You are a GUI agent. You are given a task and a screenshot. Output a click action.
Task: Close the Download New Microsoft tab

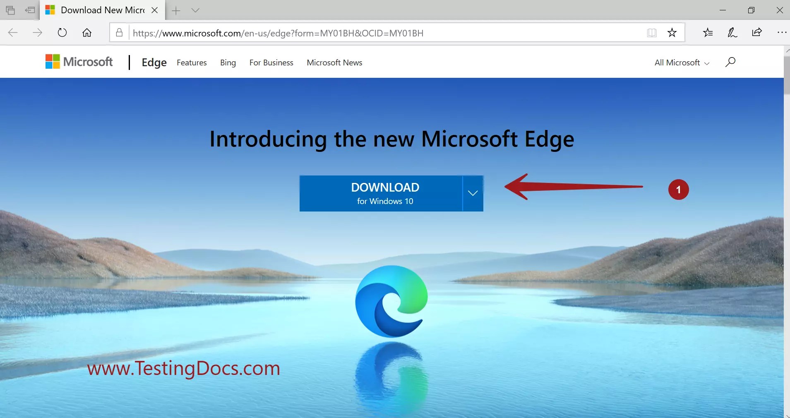pos(155,10)
